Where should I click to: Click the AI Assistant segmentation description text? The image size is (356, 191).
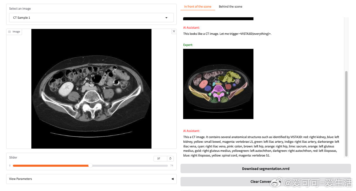(261, 146)
